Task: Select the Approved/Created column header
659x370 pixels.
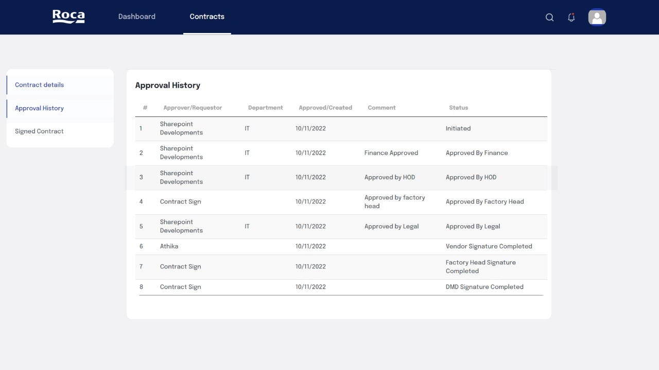Action: [325, 107]
